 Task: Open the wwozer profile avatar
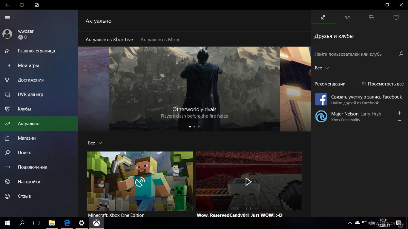coord(7,34)
